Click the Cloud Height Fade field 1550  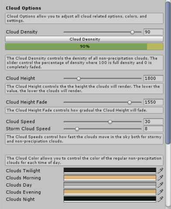pyautogui.click(x=154, y=102)
